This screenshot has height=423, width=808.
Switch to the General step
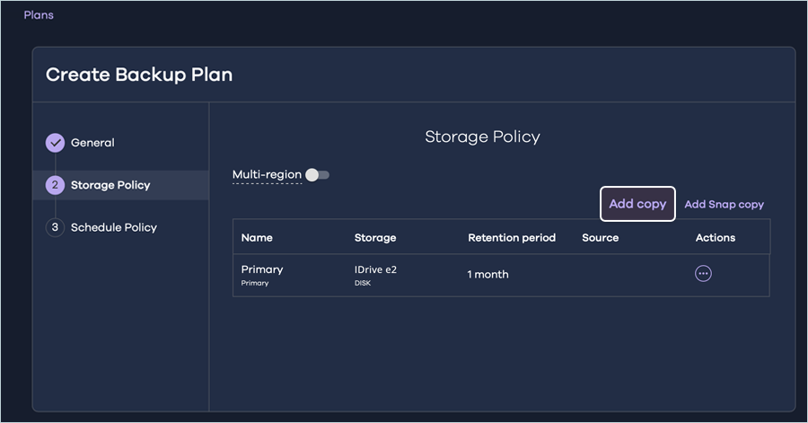pyautogui.click(x=92, y=143)
